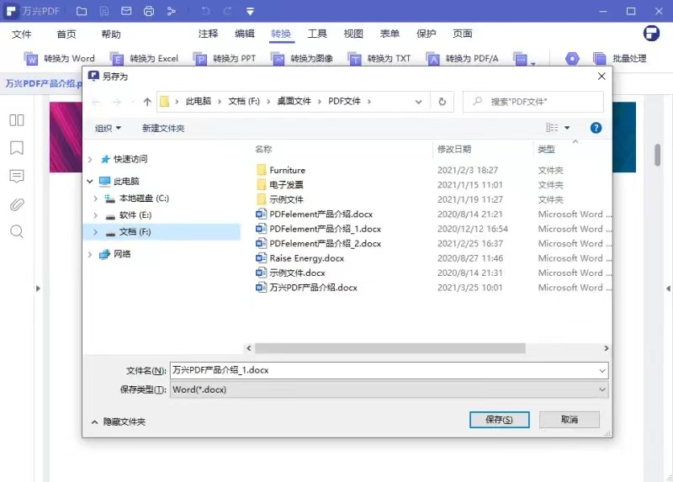Image resolution: width=673 pixels, height=482 pixels.
Task: Click the user account icon top right
Action: tap(651, 33)
